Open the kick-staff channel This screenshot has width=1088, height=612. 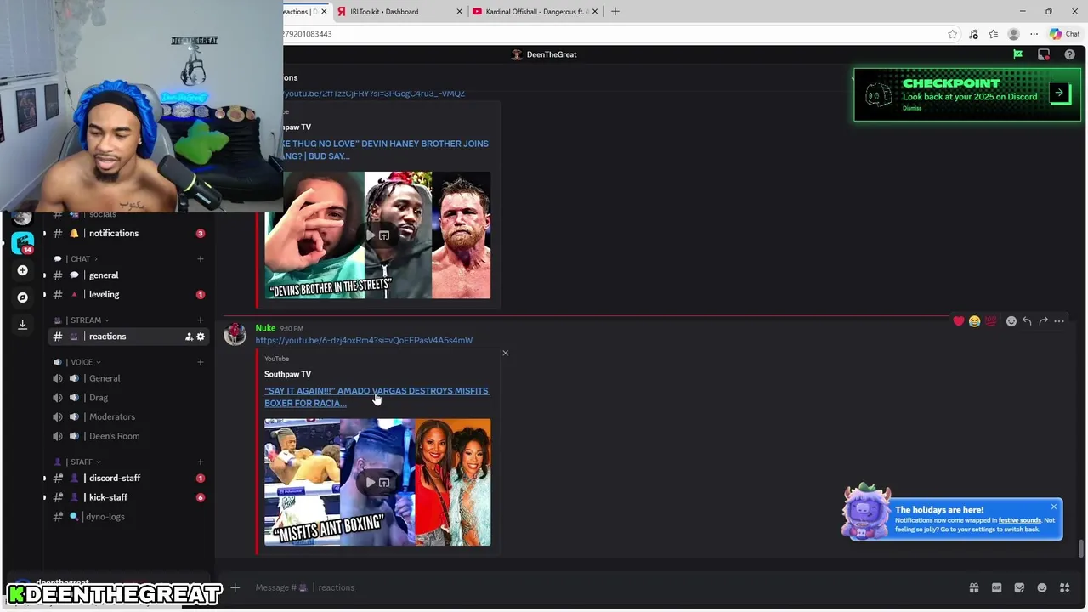point(127,497)
